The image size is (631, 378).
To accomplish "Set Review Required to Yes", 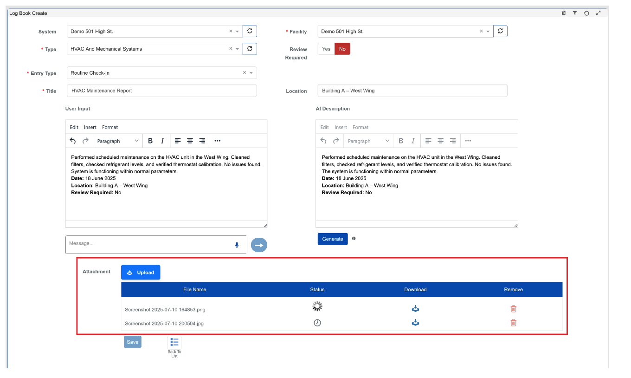I will (326, 49).
